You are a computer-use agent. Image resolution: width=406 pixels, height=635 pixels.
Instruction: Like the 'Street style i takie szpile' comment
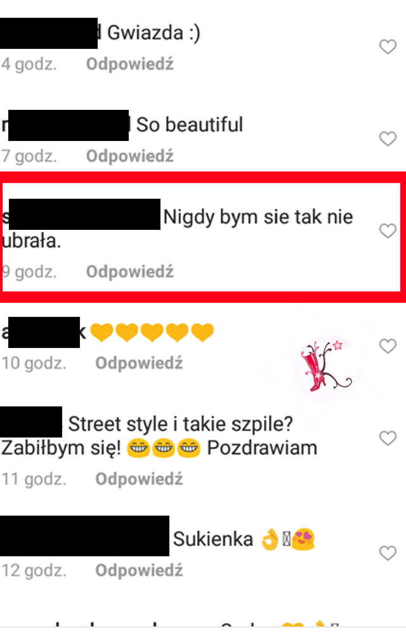click(388, 438)
